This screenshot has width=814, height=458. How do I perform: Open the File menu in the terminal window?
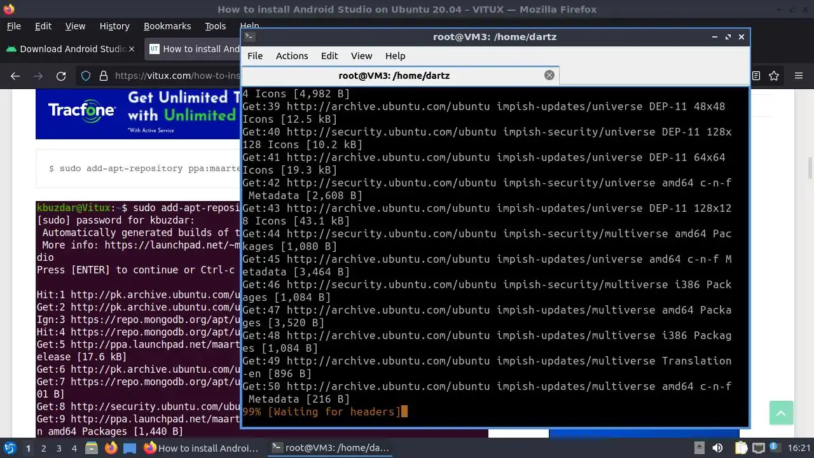(255, 56)
